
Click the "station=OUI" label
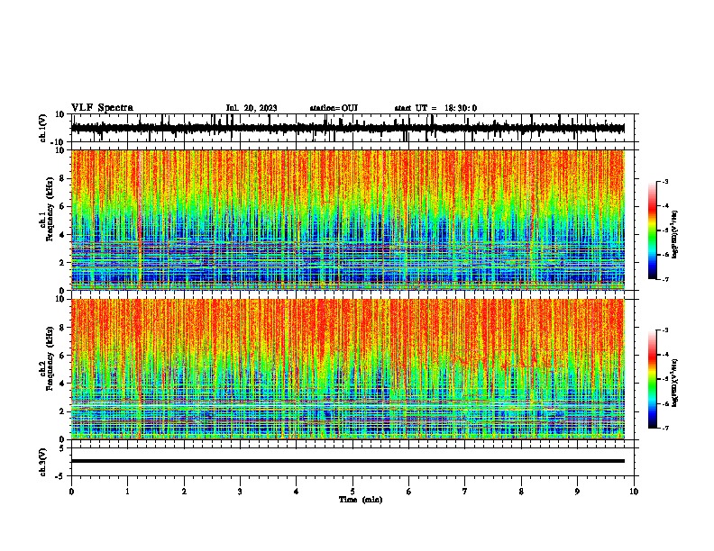coord(334,108)
